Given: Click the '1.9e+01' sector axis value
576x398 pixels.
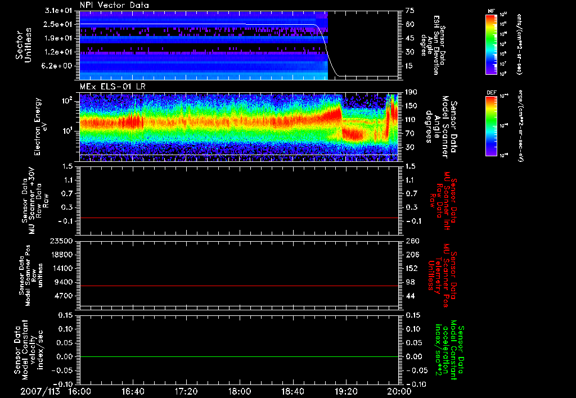Looking at the screenshot, I should [58, 38].
